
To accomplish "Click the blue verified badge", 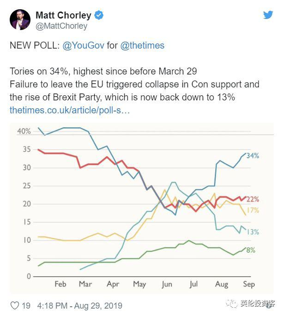I will [99, 15].
